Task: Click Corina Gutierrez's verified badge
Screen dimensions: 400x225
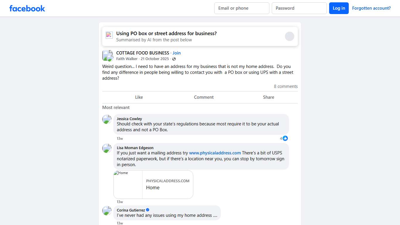Action: coord(148,210)
